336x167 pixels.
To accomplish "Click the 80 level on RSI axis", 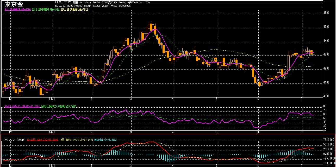I will pos(325,106).
